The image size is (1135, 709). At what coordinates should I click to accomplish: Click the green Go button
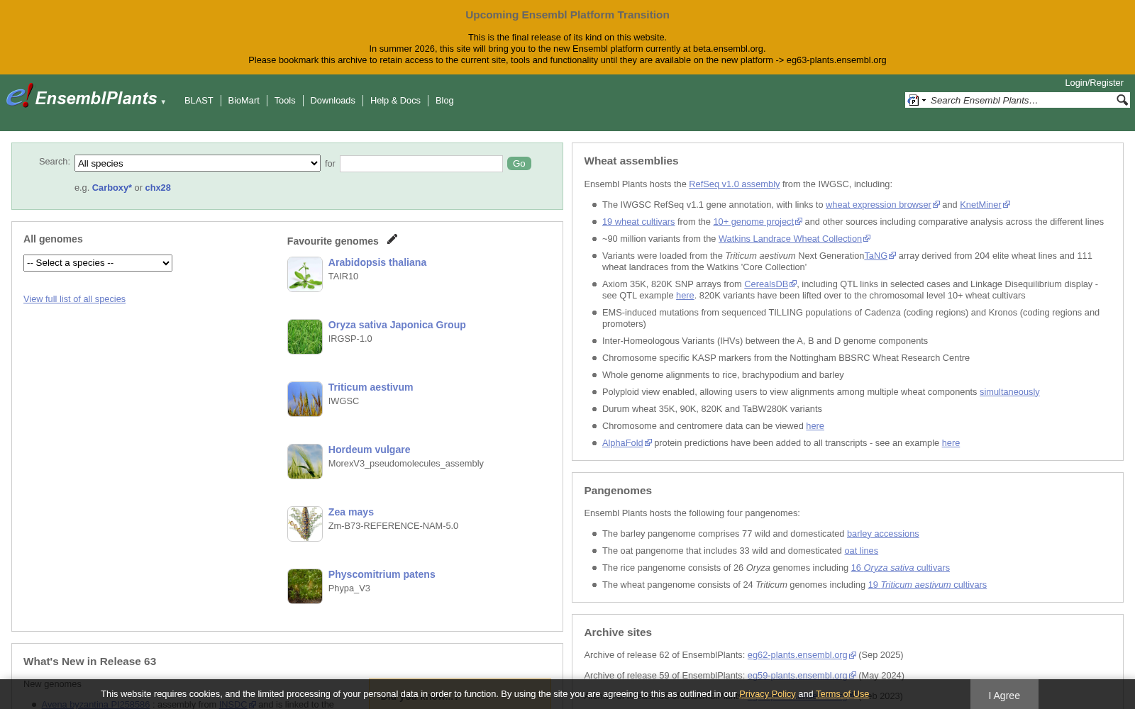pos(519,164)
